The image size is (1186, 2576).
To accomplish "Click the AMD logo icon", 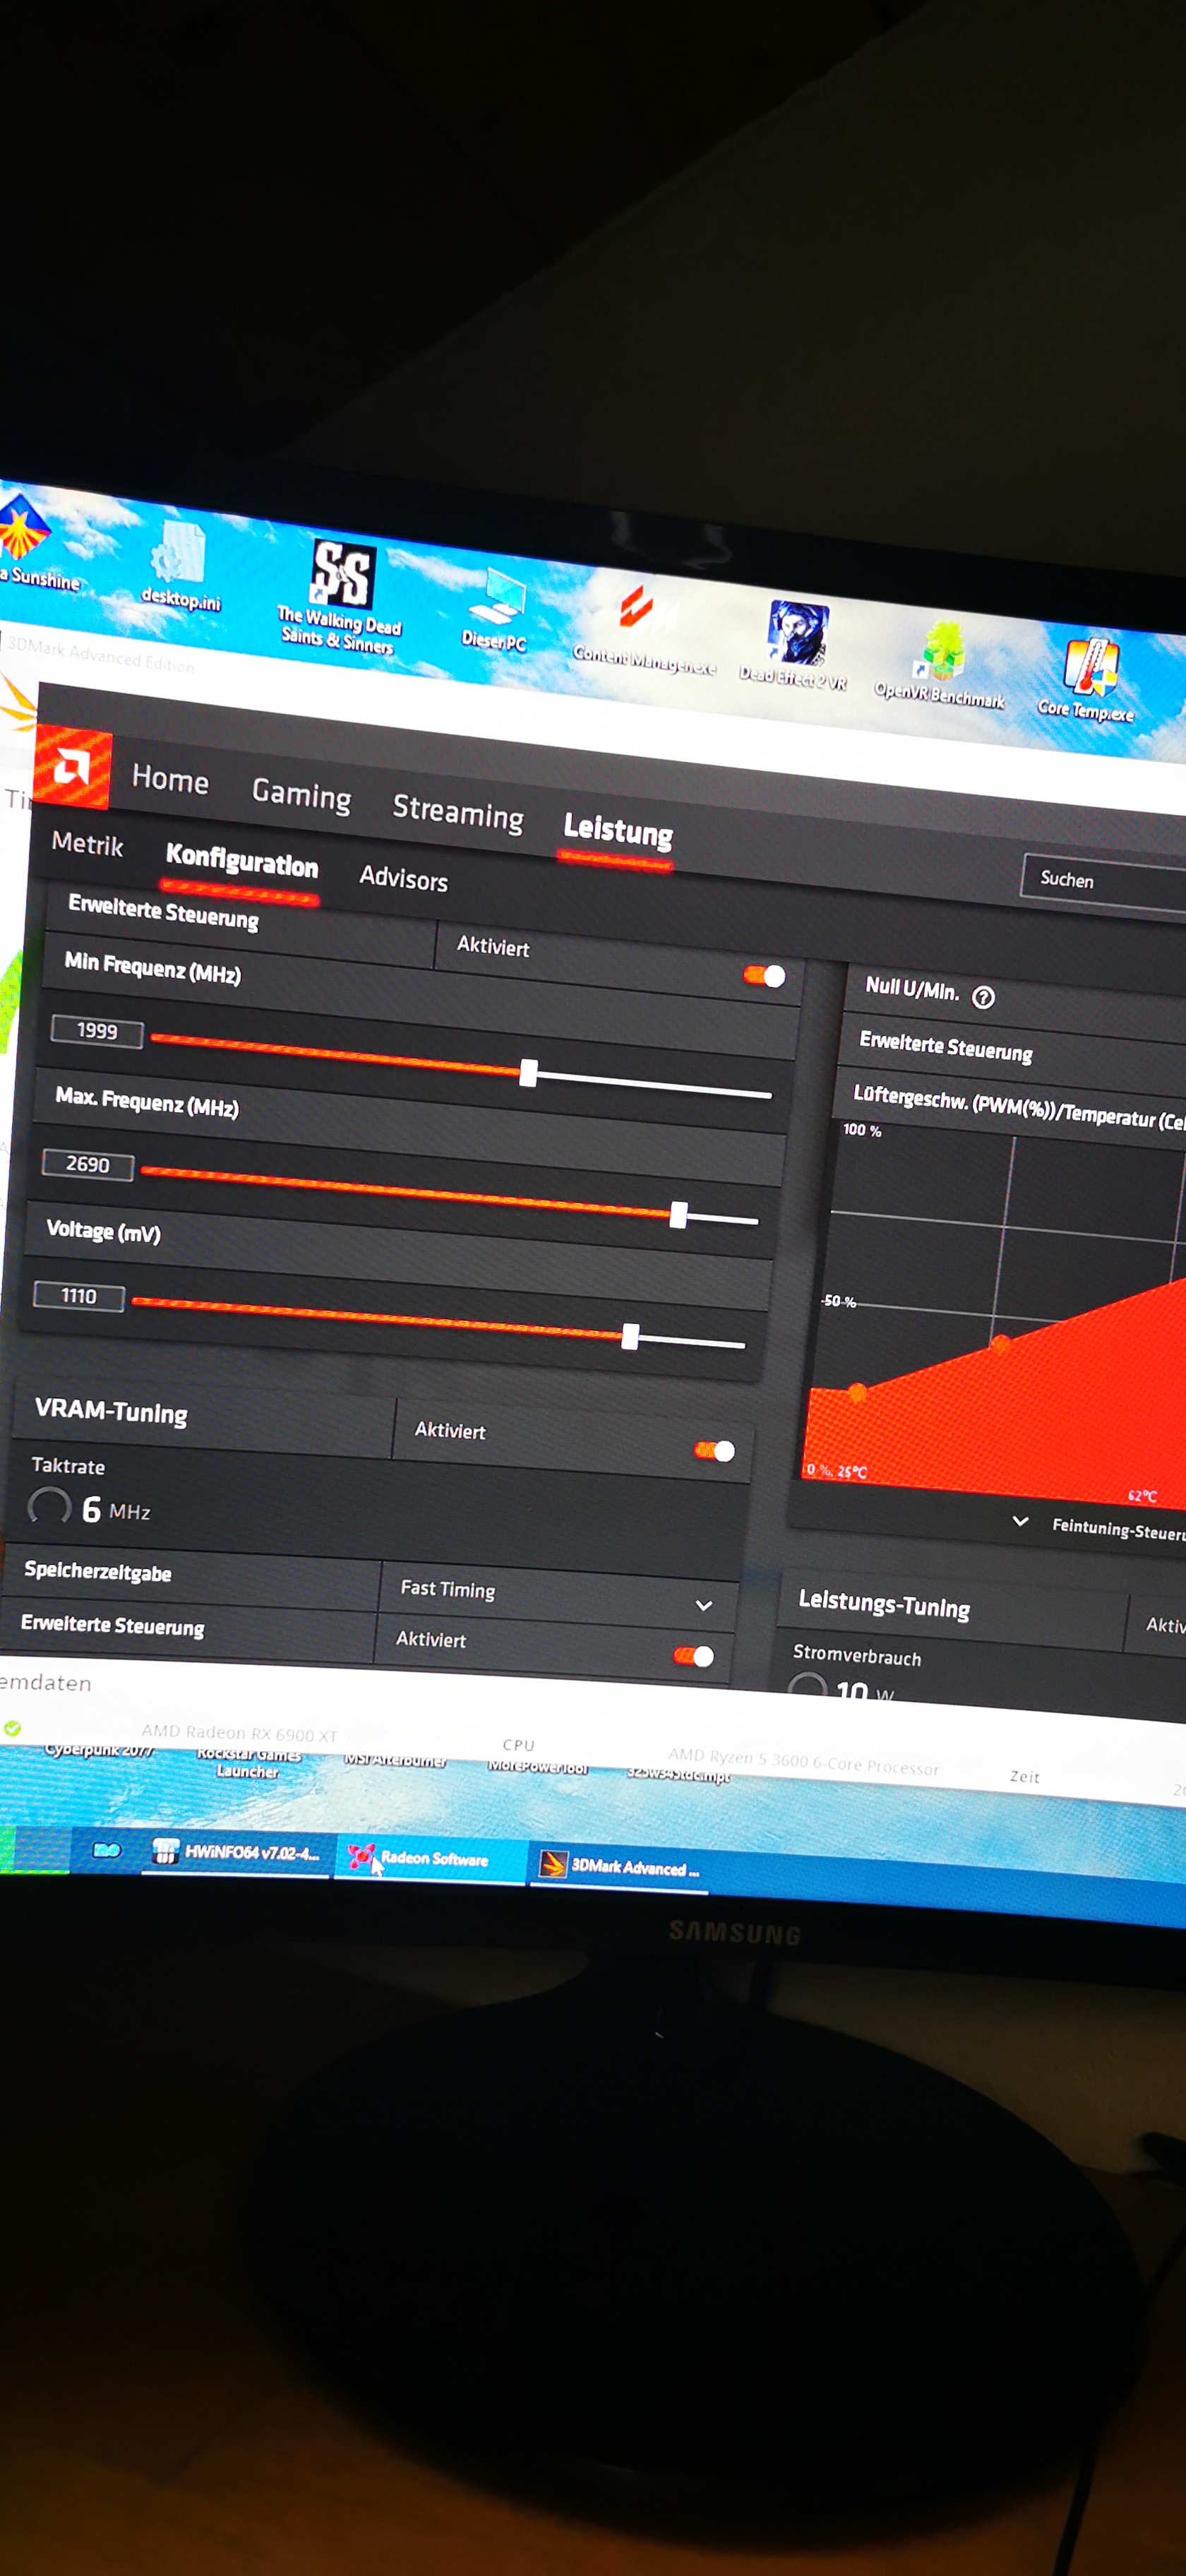I will point(72,768).
